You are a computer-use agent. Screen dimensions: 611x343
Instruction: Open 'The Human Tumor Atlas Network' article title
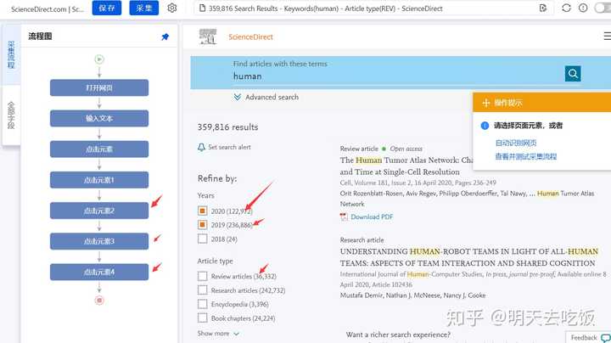406,166
